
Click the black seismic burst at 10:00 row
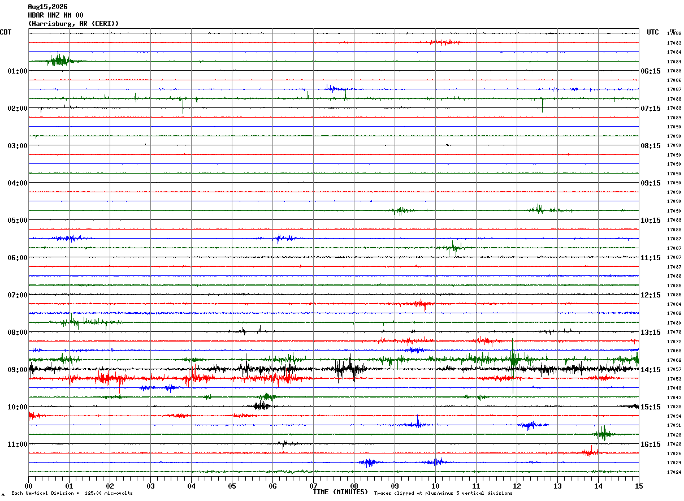tap(261, 406)
